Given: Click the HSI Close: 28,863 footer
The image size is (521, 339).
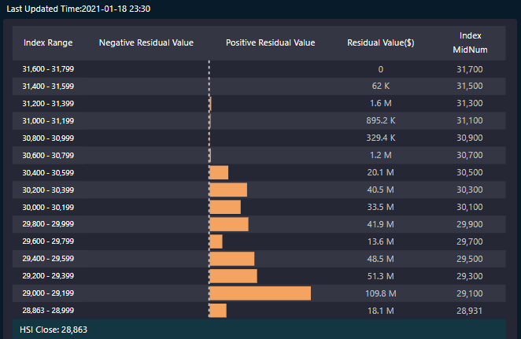Looking at the screenshot, I should (x=53, y=330).
